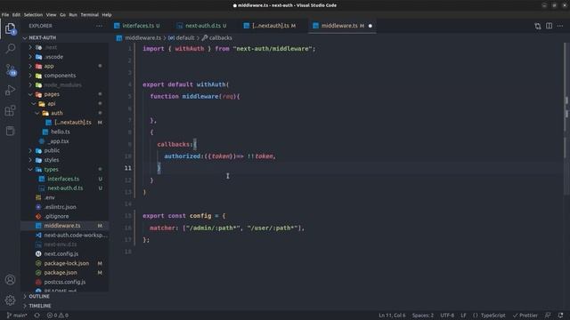Image resolution: width=570 pixels, height=320 pixels.
Task: Switch to the [...nextauth].ts tab
Action: point(271,26)
